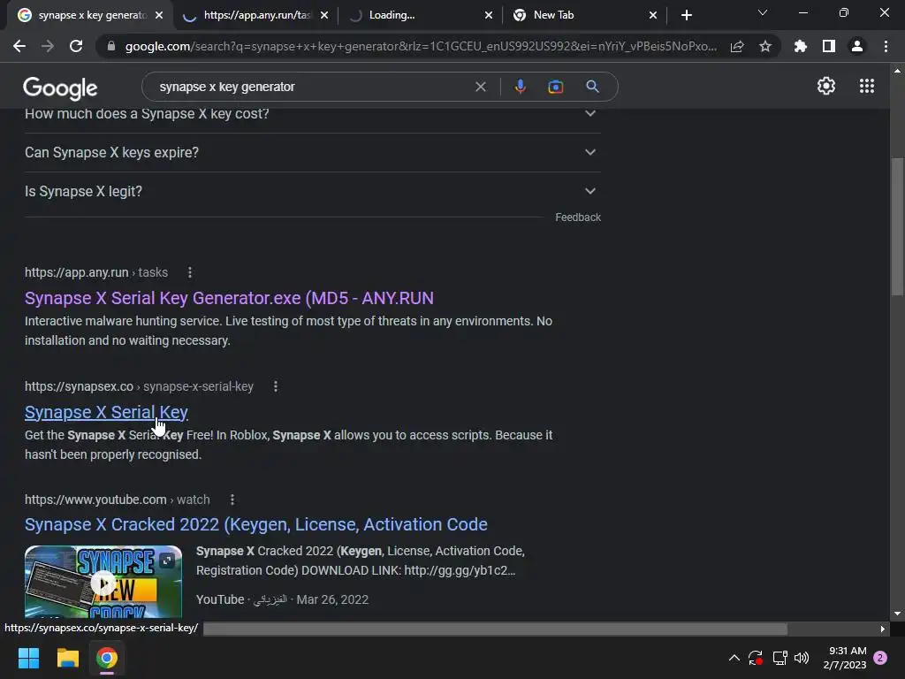The width and height of the screenshot is (905, 679).
Task: Click the https://synapsex.co breadcrumb
Action: point(79,386)
